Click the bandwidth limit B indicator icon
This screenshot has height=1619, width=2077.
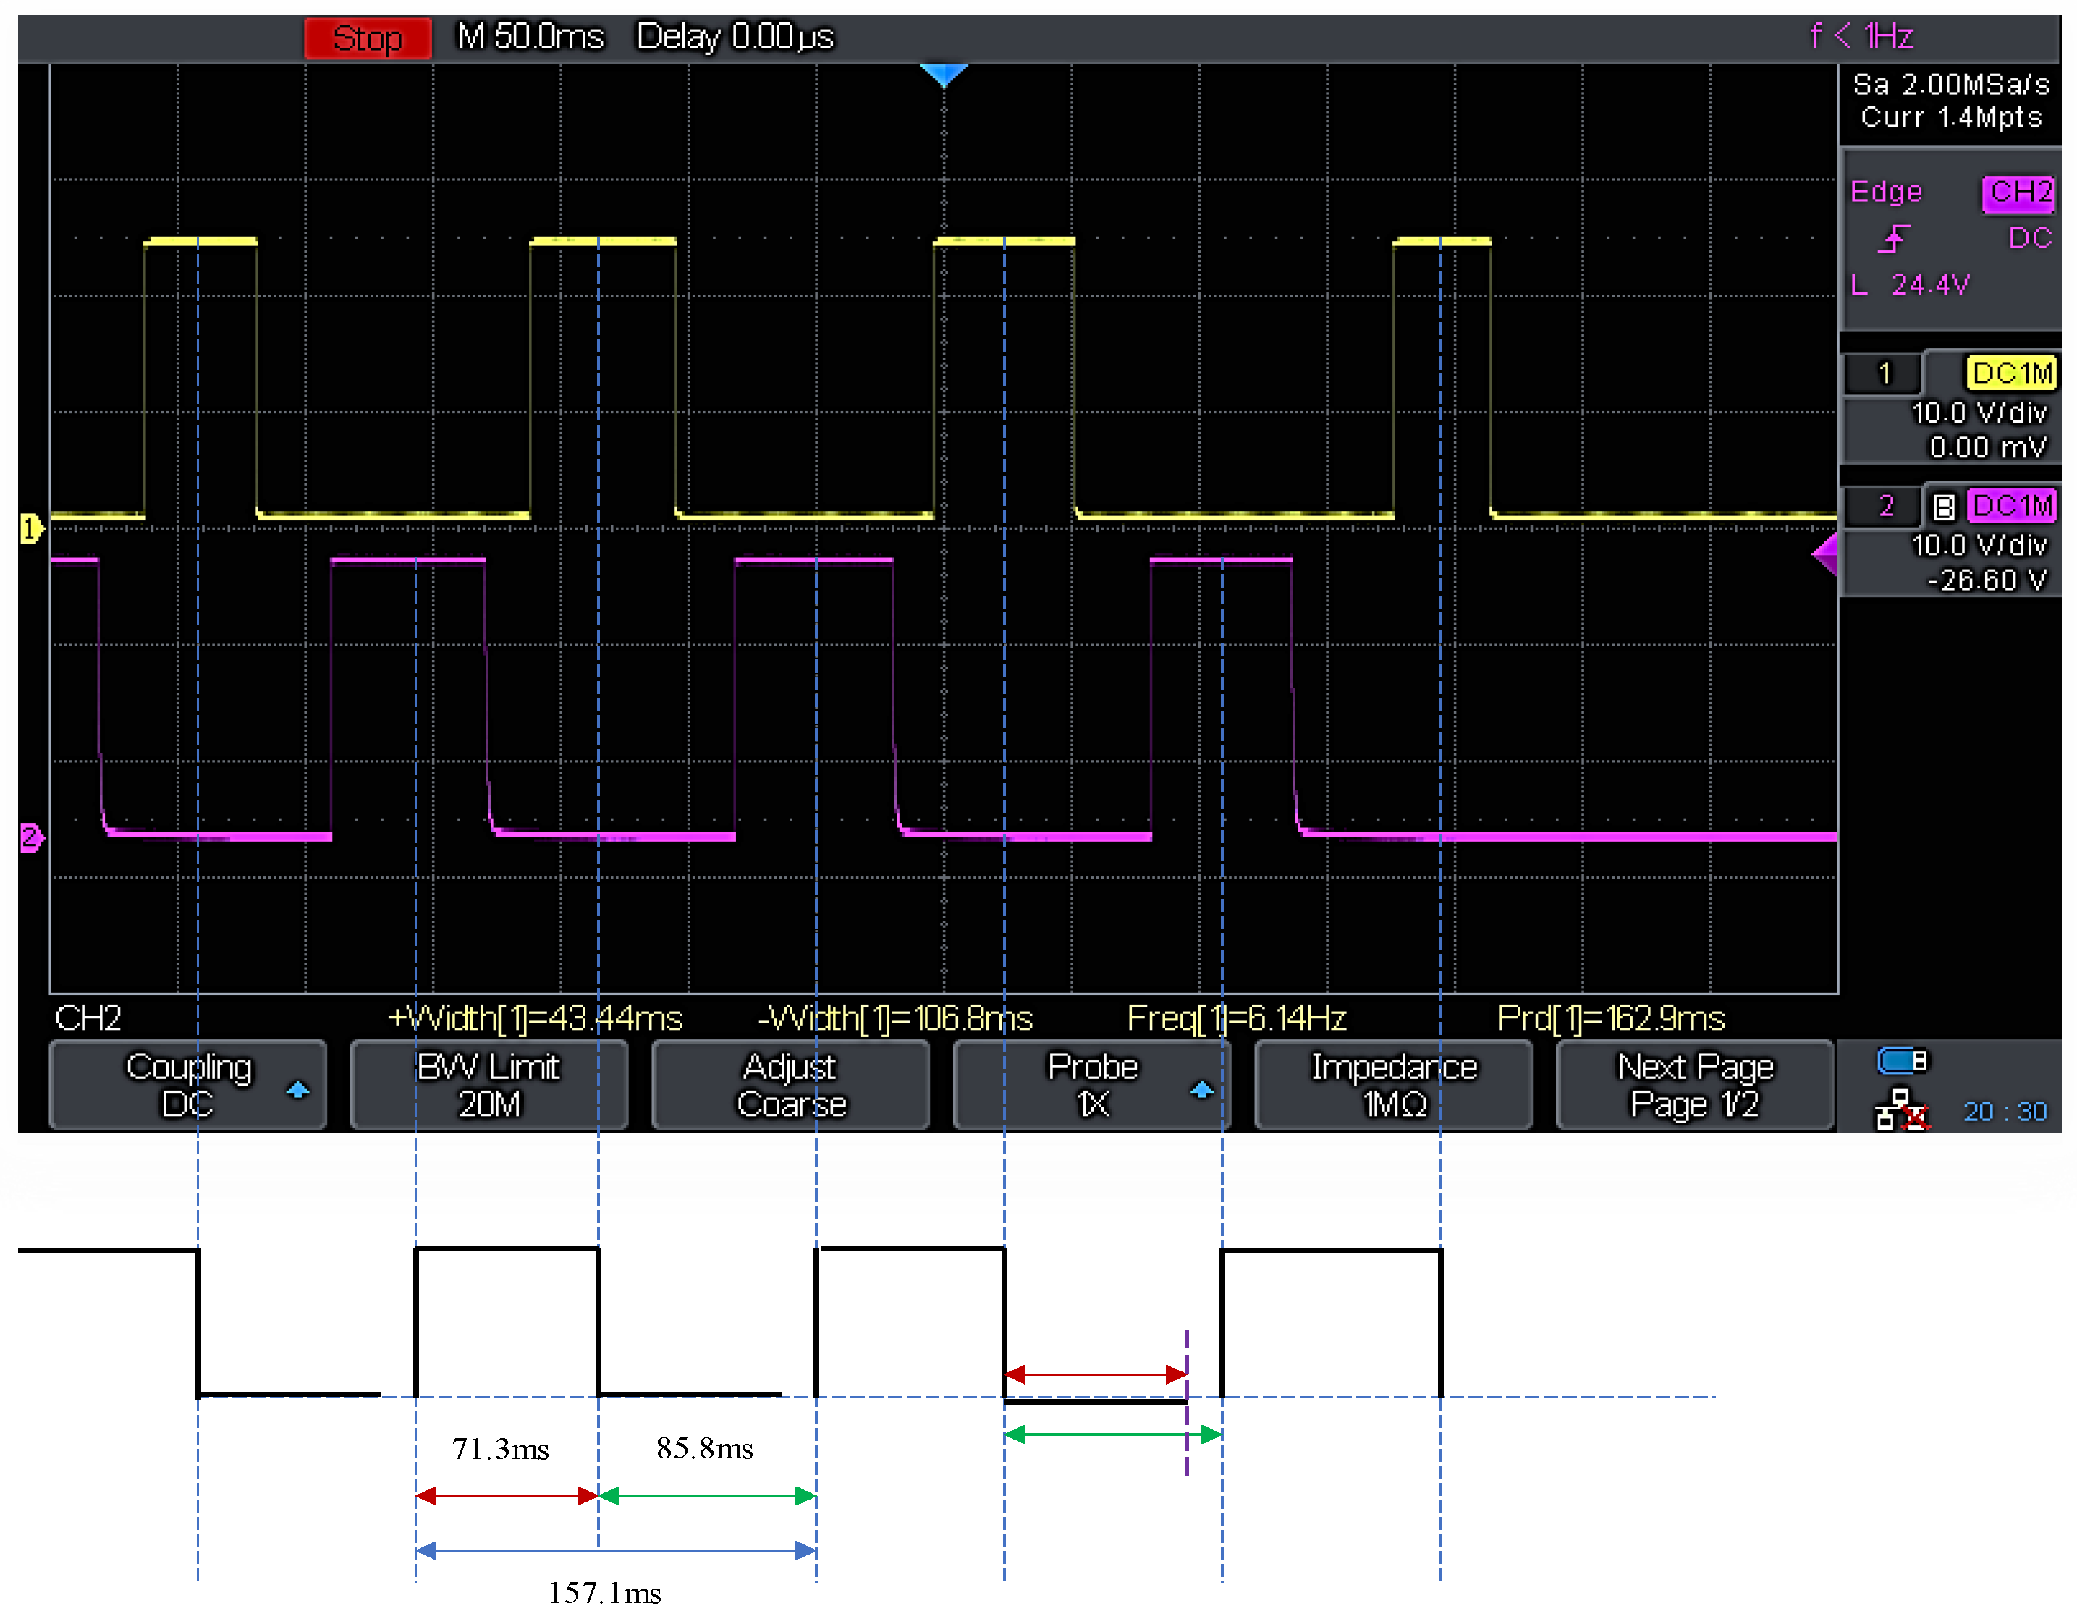[1943, 507]
